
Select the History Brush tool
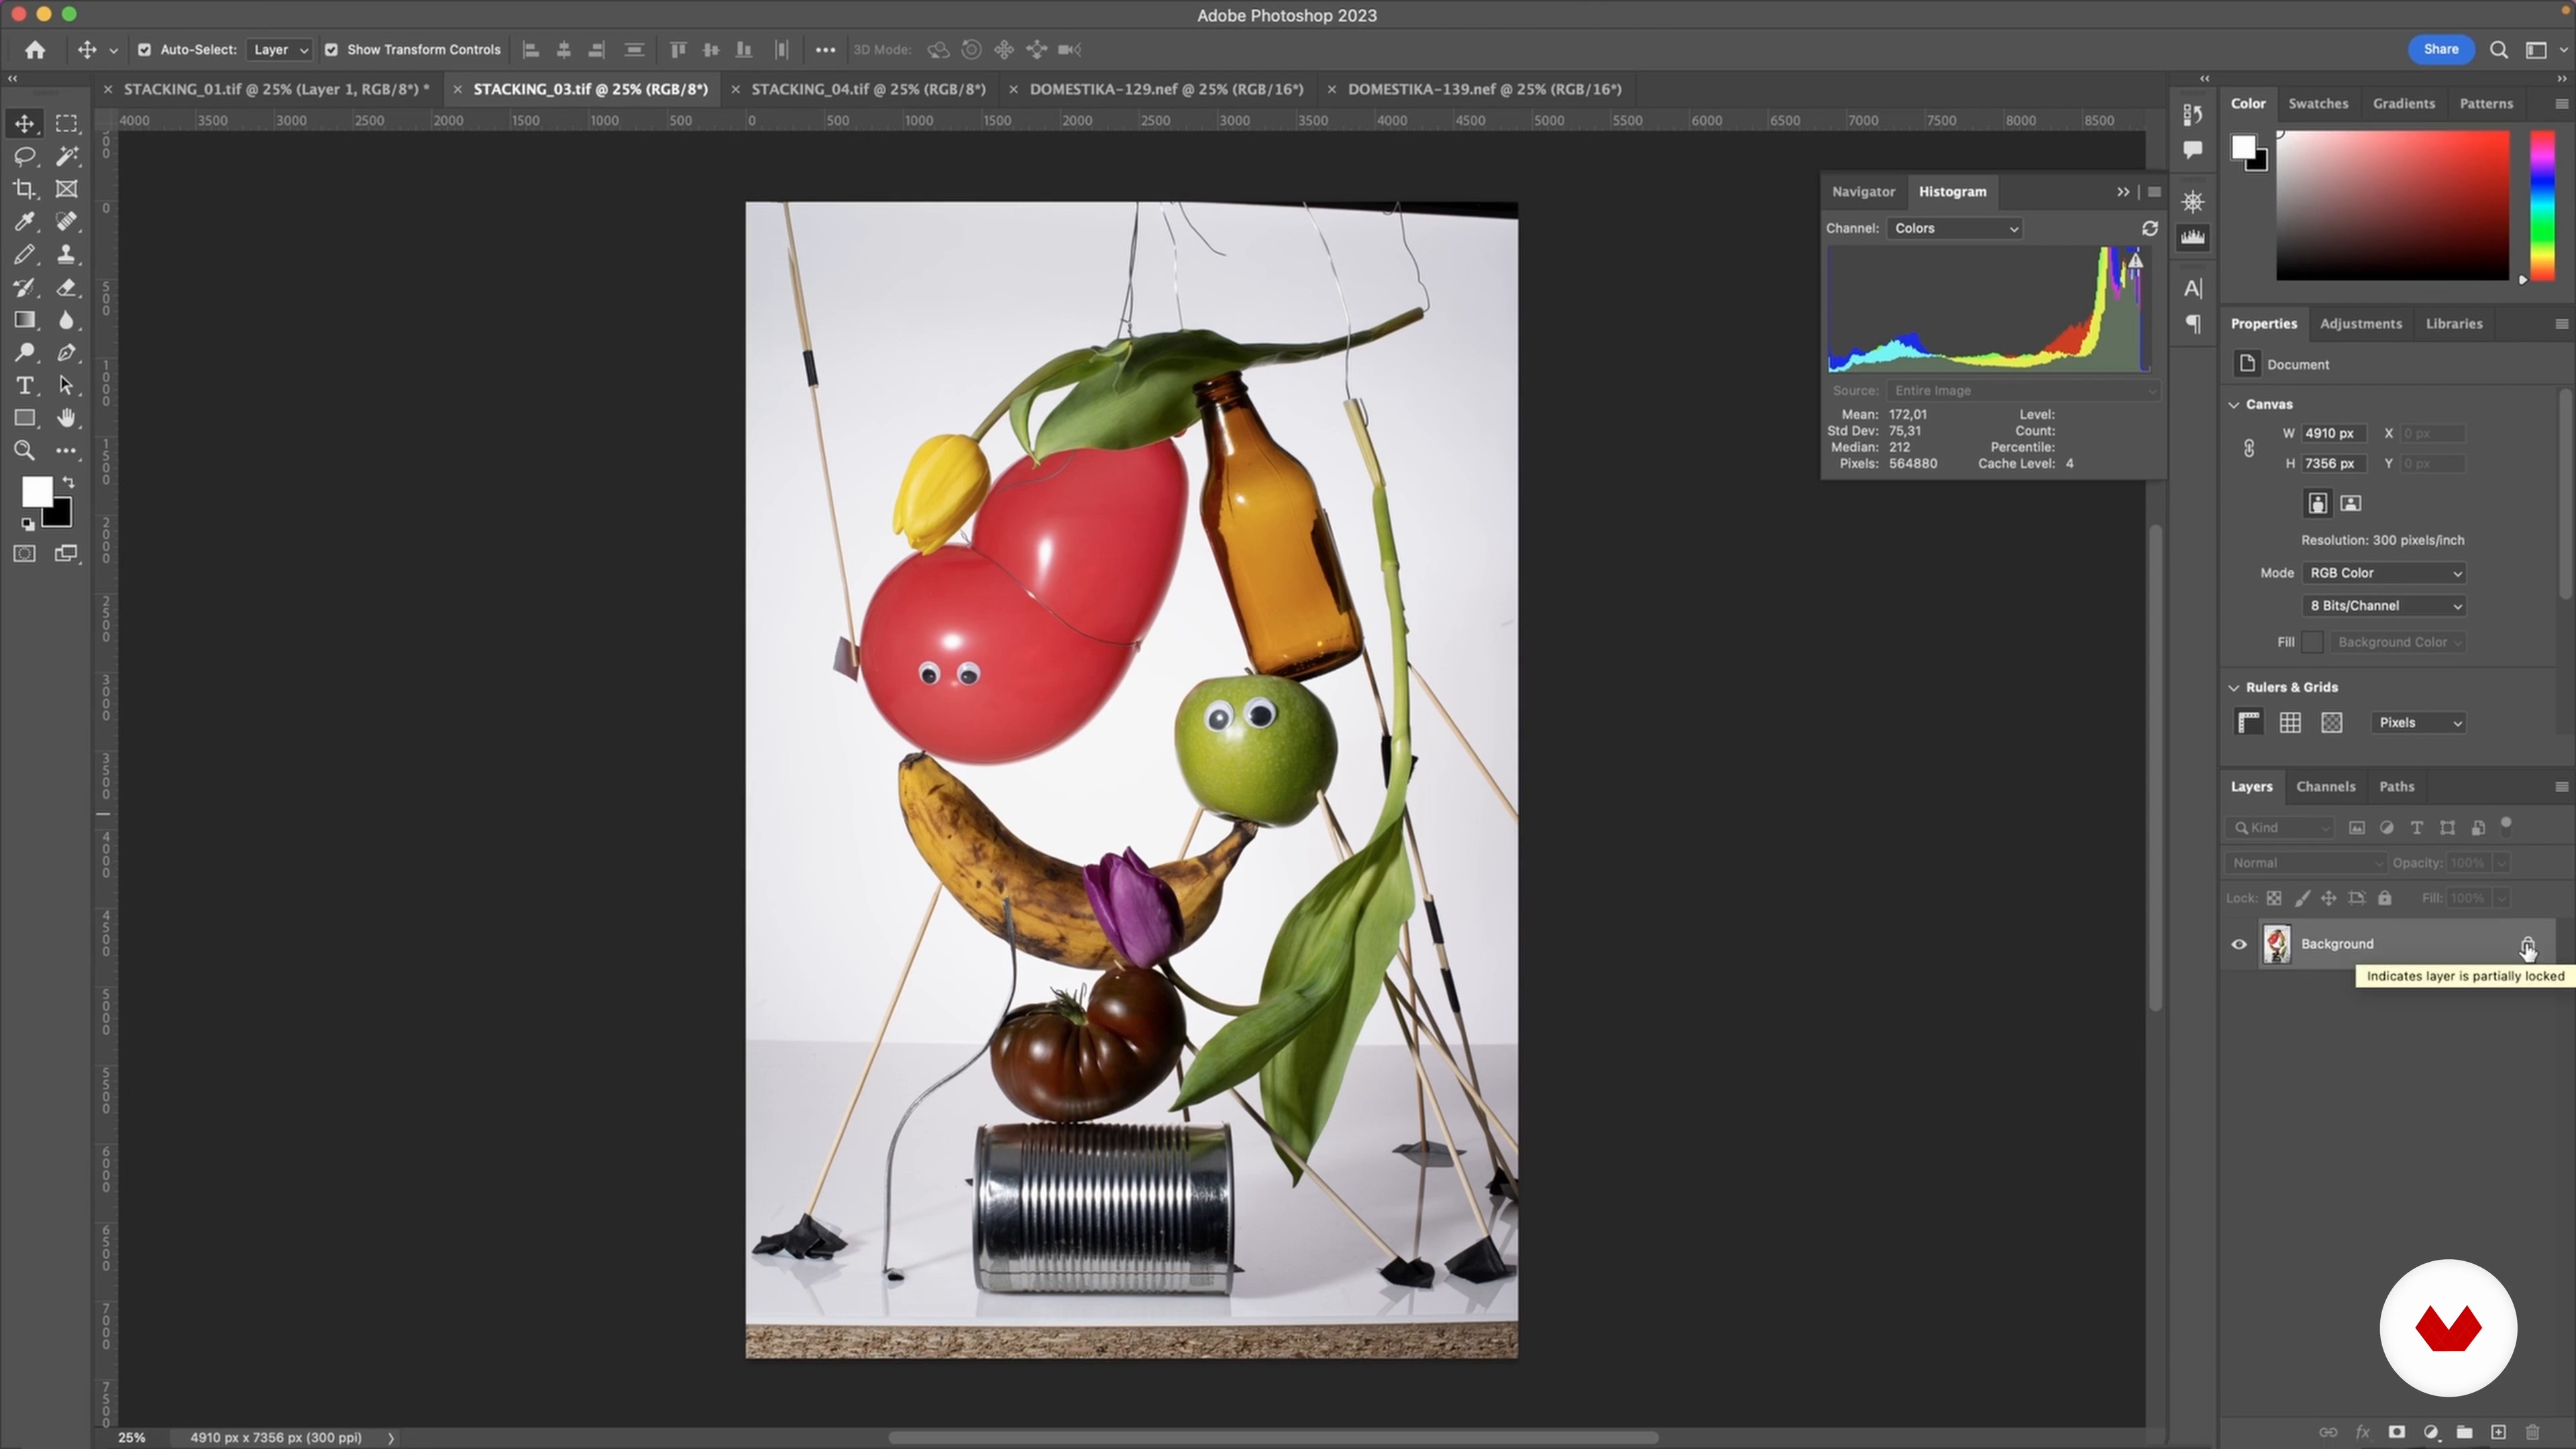24,288
